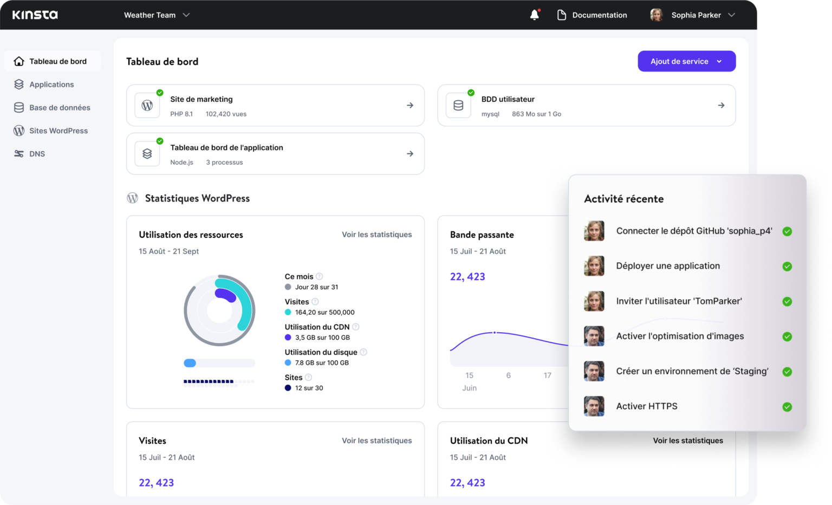This screenshot has height=505, width=832.
Task: Expand the Ajout de service dropdown arrow
Action: pos(720,61)
